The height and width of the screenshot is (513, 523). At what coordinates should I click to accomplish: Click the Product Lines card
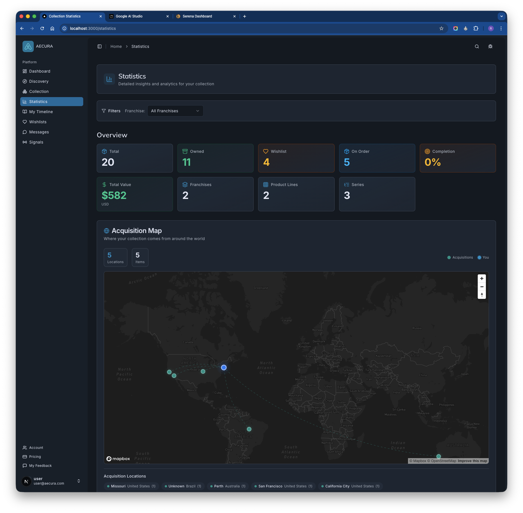(x=296, y=194)
